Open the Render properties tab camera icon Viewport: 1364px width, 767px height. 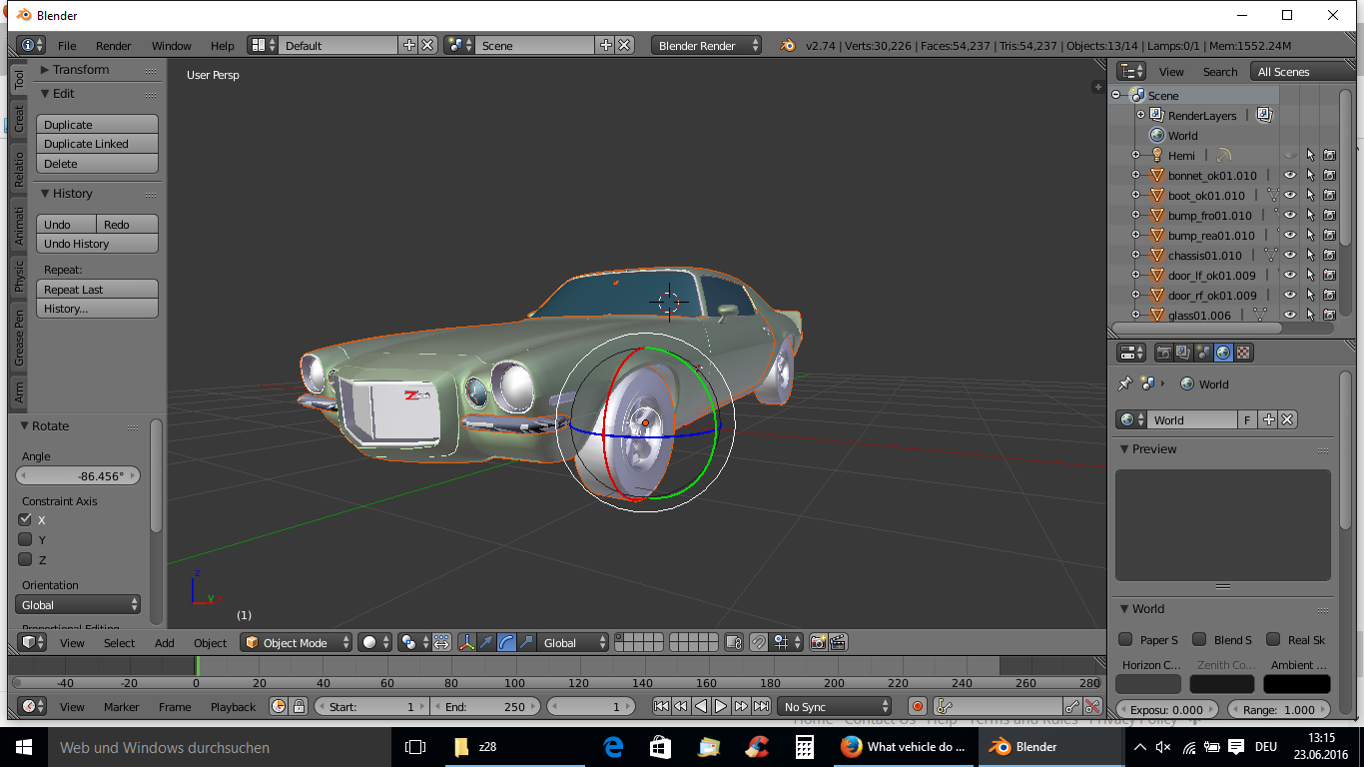tap(1163, 353)
